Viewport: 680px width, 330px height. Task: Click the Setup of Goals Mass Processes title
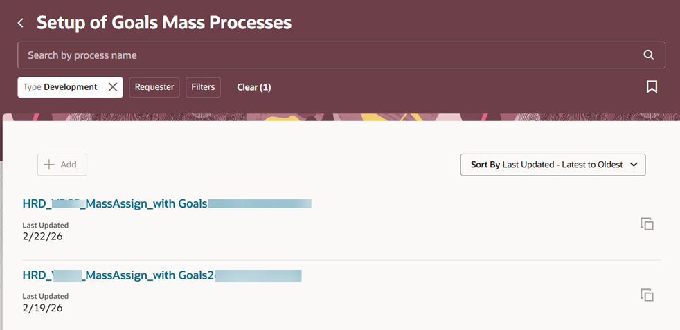coord(164,23)
